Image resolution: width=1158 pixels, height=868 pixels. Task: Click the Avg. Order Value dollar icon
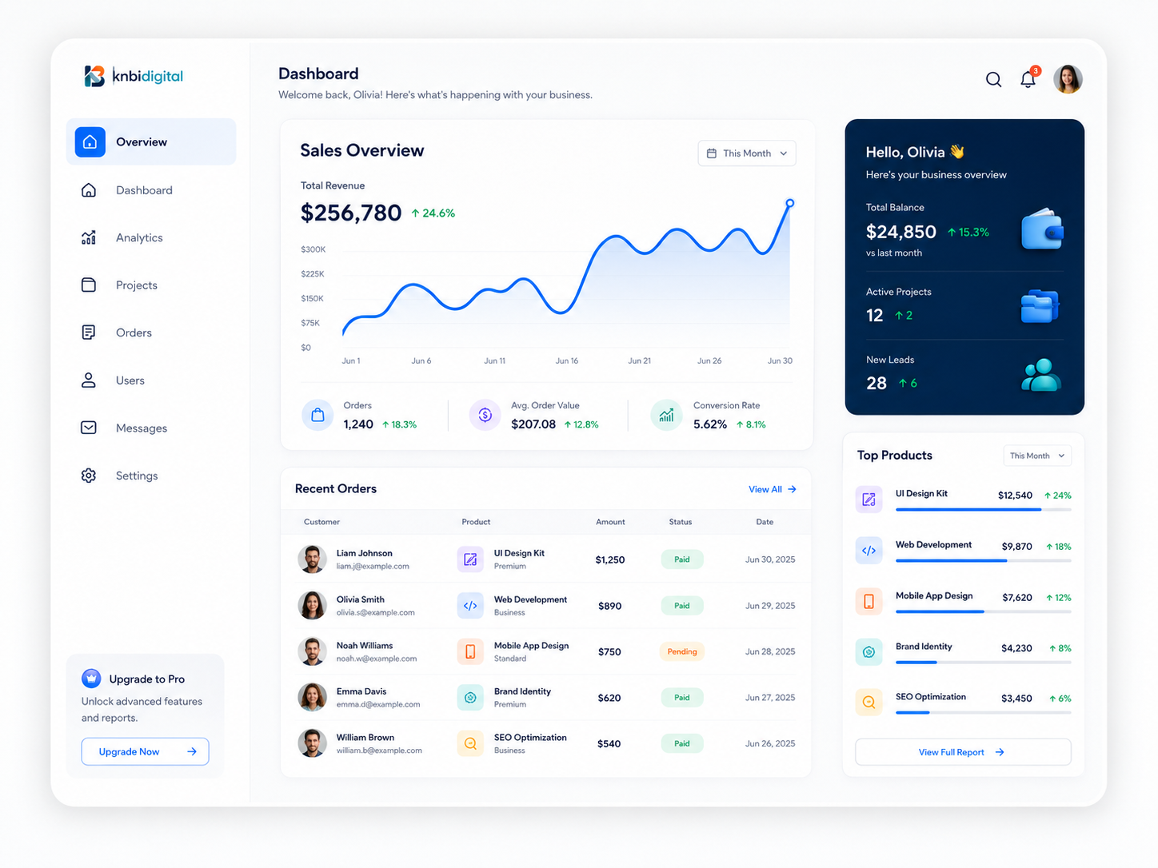click(x=485, y=415)
